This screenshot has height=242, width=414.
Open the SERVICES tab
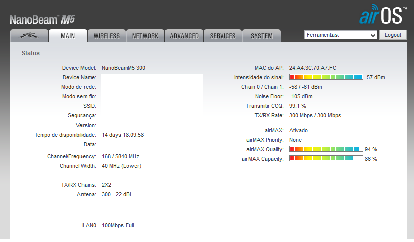223,36
